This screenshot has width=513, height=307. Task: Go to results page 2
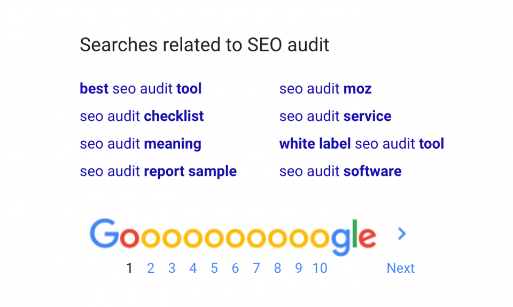(x=151, y=268)
